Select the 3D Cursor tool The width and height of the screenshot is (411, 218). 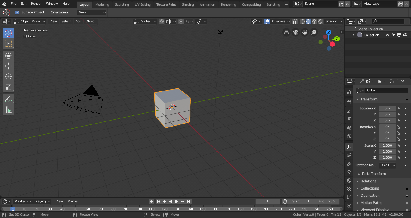[x=8, y=33]
